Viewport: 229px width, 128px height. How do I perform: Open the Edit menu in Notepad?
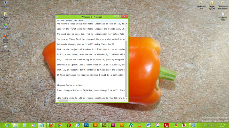(x=63, y=20)
